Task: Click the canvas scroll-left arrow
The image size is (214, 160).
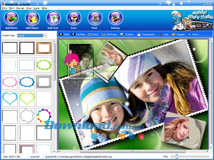Action: click(x=59, y=151)
